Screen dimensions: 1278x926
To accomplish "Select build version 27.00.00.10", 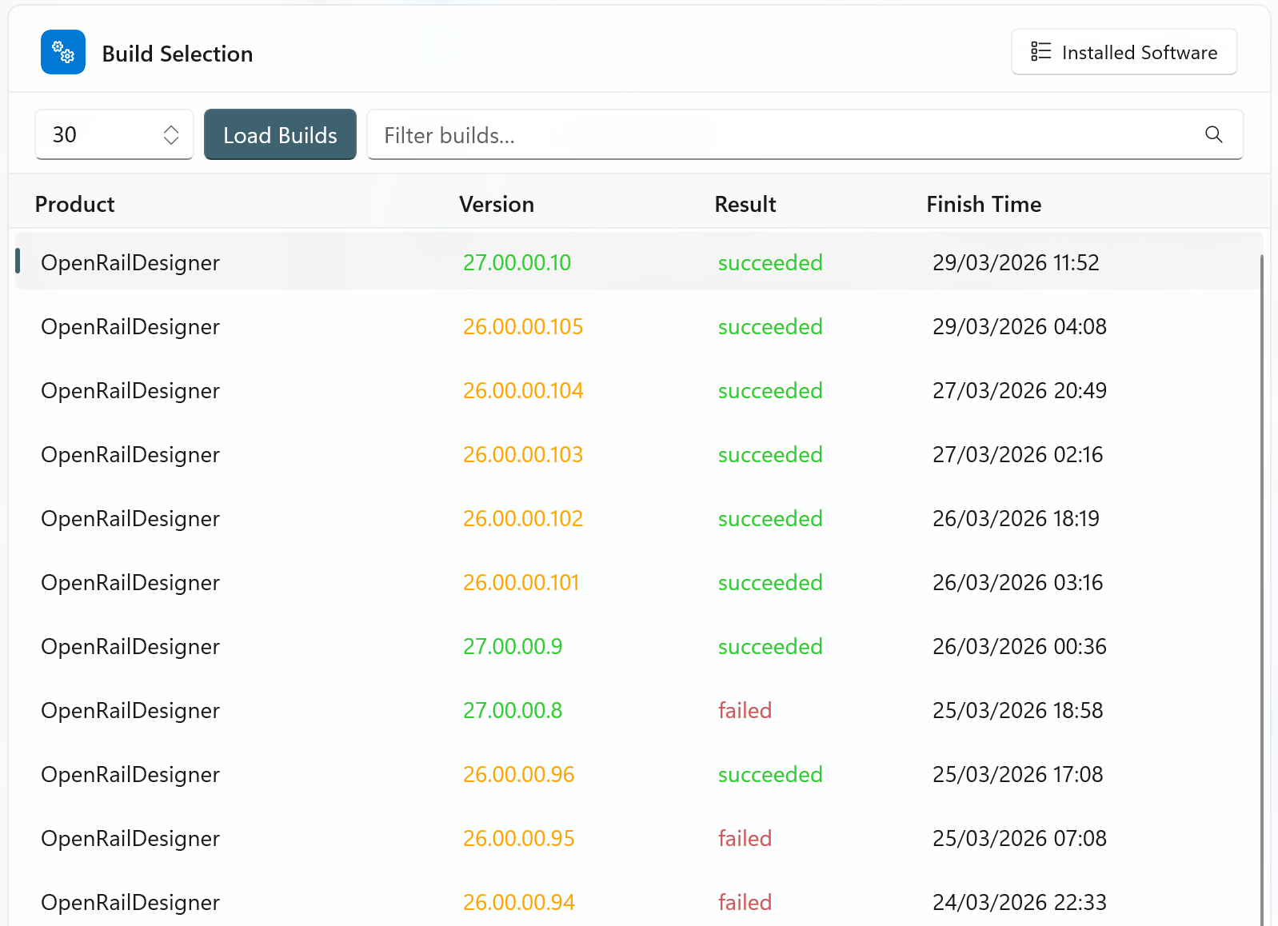I will tap(517, 262).
